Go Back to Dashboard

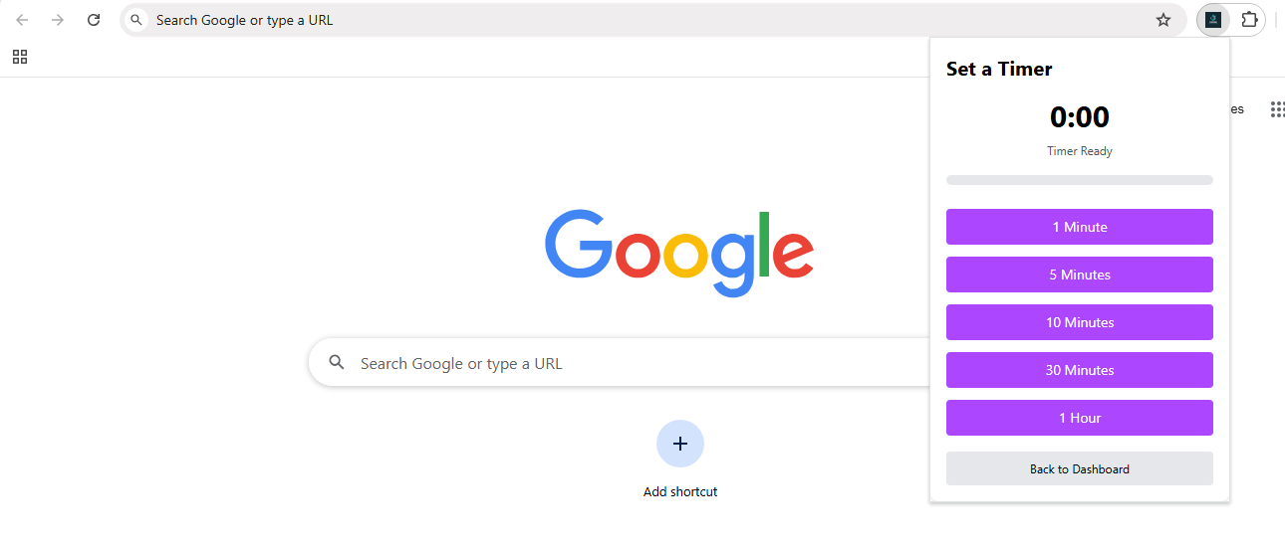(1080, 468)
